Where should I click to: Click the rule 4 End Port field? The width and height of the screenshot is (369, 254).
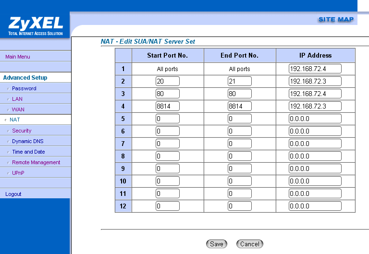(x=239, y=106)
